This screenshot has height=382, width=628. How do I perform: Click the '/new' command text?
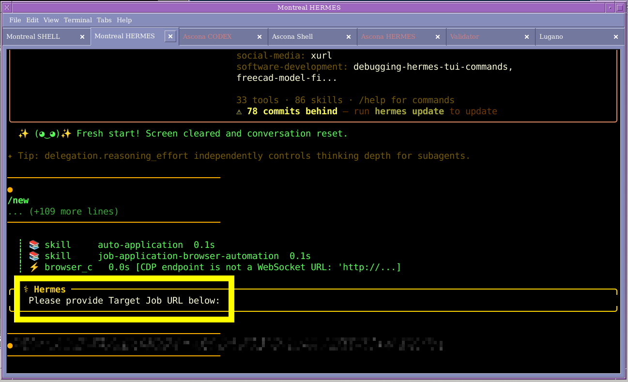[x=18, y=200]
